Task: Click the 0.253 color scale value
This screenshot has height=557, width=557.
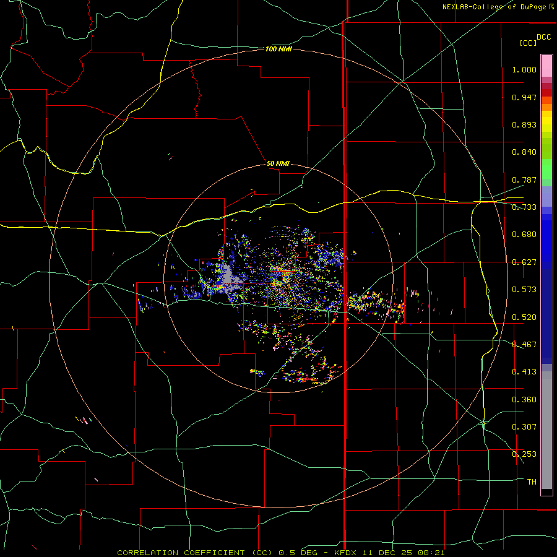Action: point(524,454)
